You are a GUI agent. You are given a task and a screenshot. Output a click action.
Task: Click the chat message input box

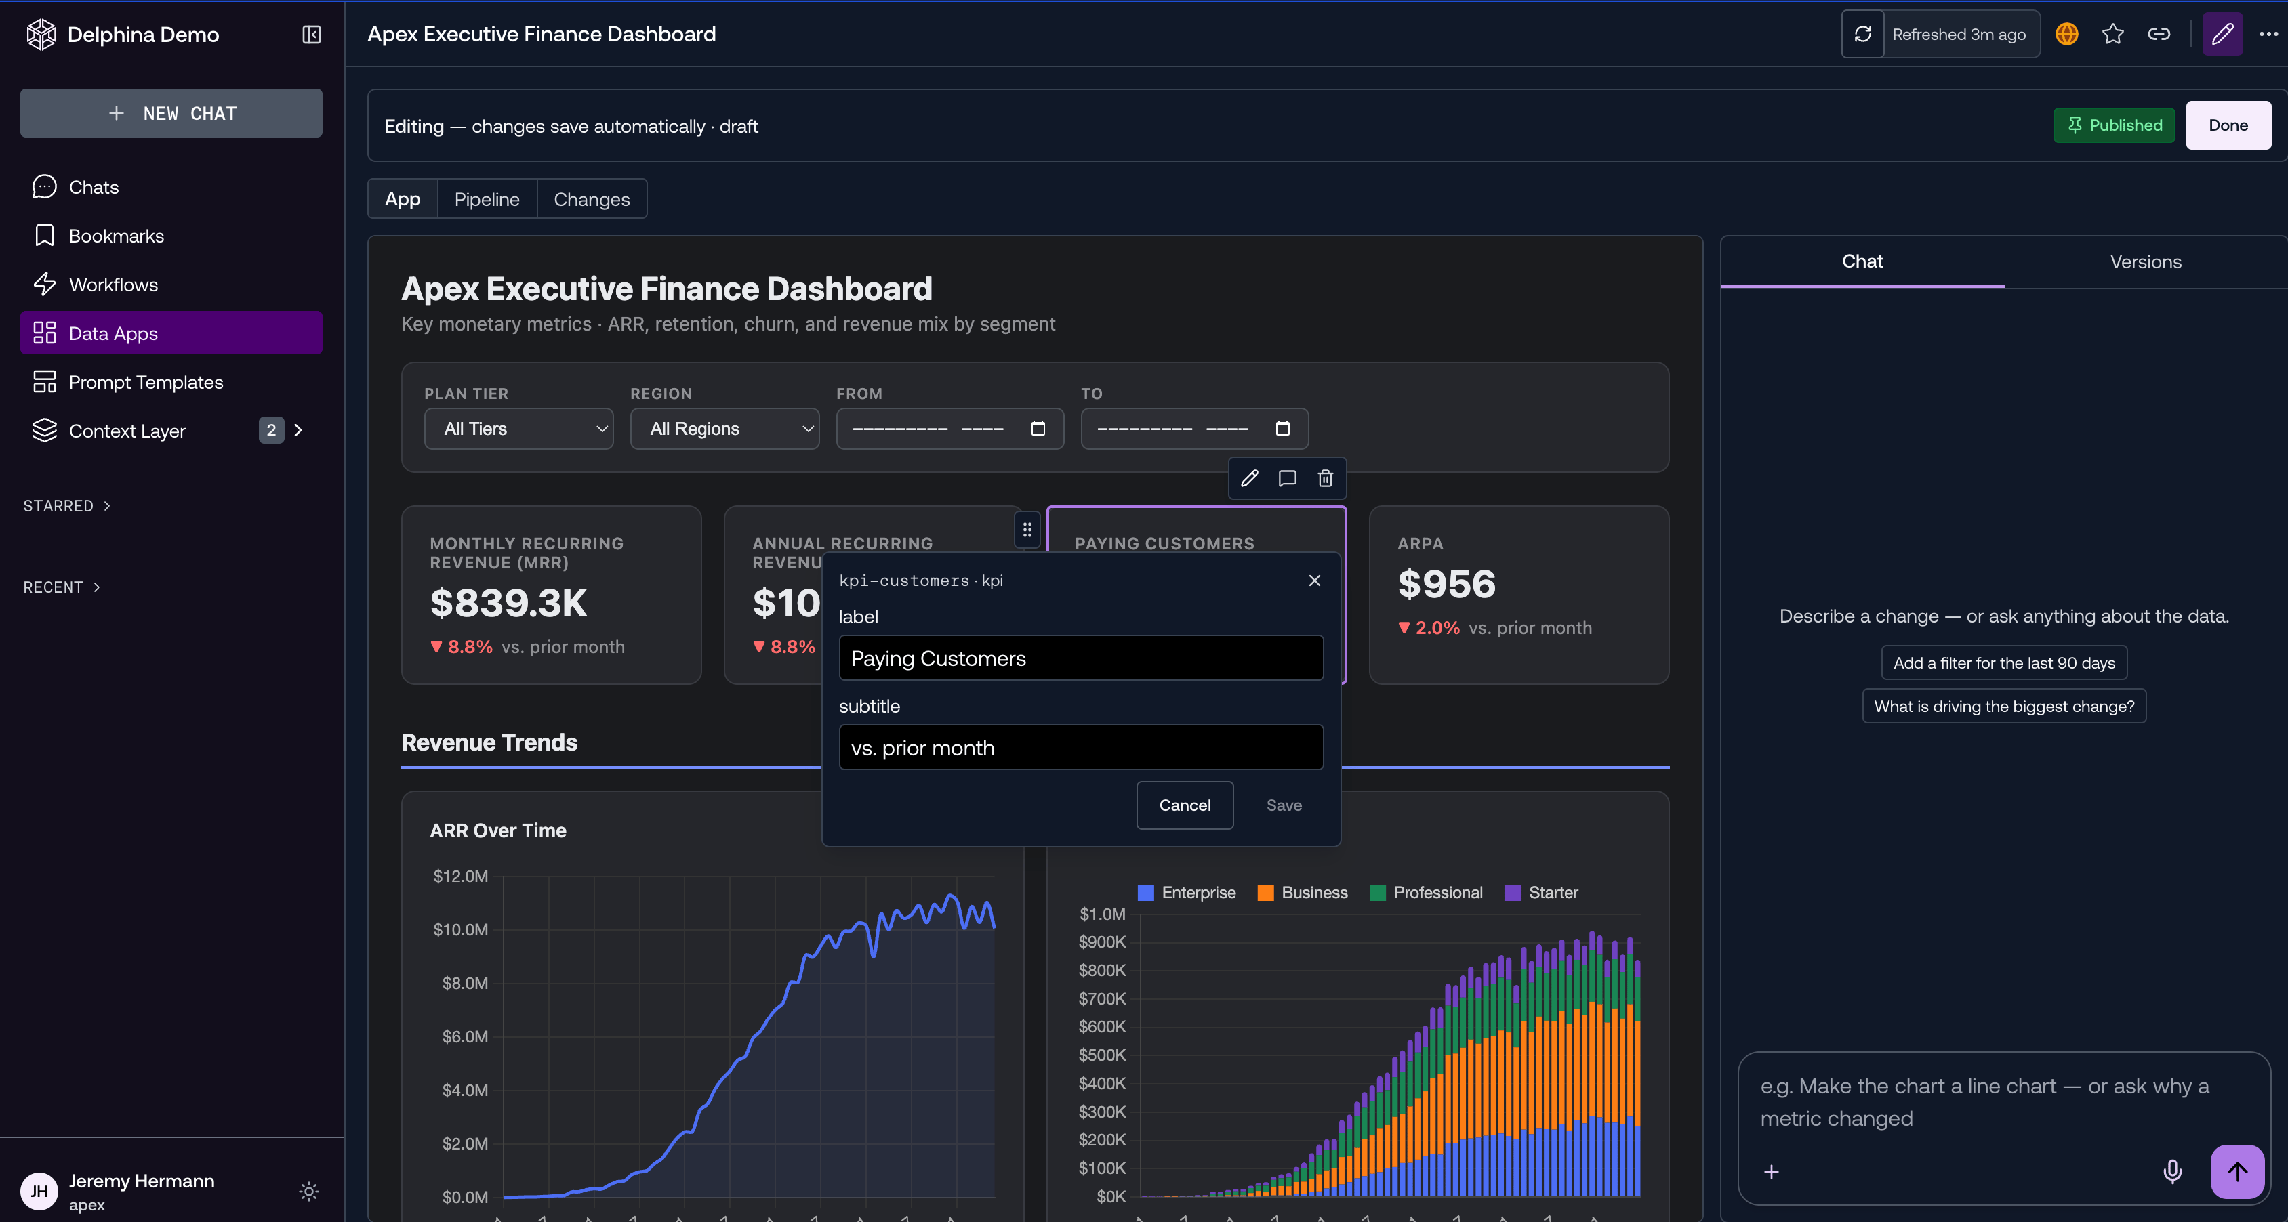click(2004, 1102)
